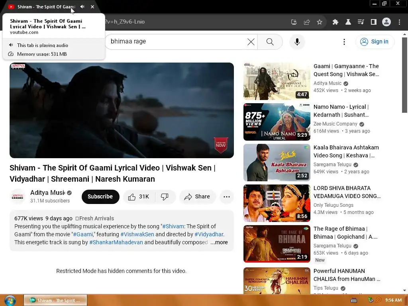Open title 'Powerful HANUMAN CHALISA from HanuMan'

coord(347,275)
